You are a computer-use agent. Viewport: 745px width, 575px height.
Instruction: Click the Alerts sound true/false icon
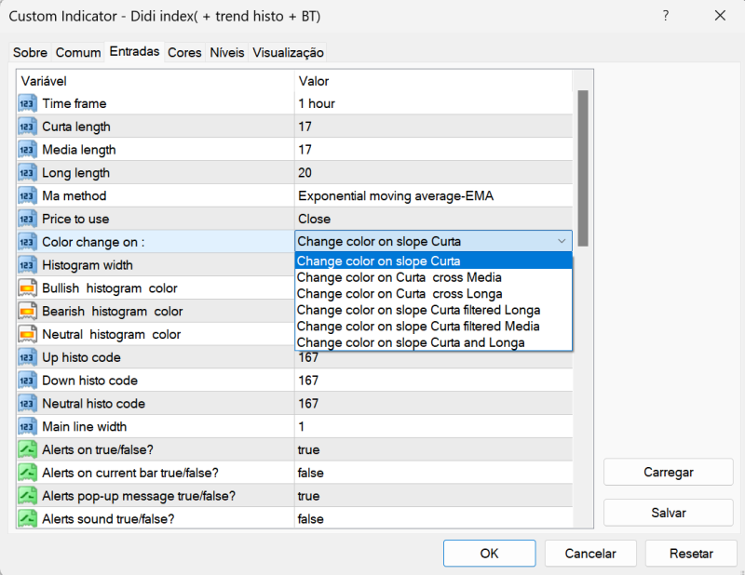click(27, 519)
